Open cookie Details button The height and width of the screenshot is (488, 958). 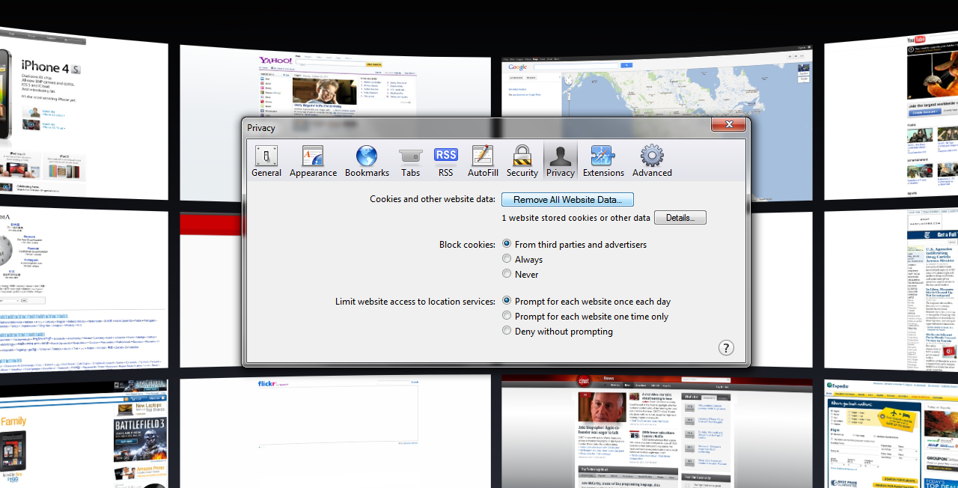(680, 218)
